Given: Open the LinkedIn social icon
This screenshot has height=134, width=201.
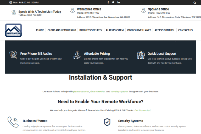Looking at the screenshot, I should pyautogui.click(x=119, y=2).
